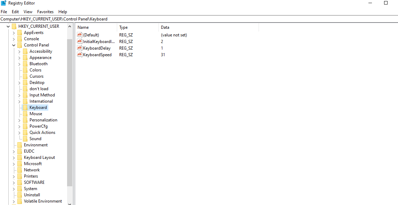Select the Personalization tree item

point(43,120)
